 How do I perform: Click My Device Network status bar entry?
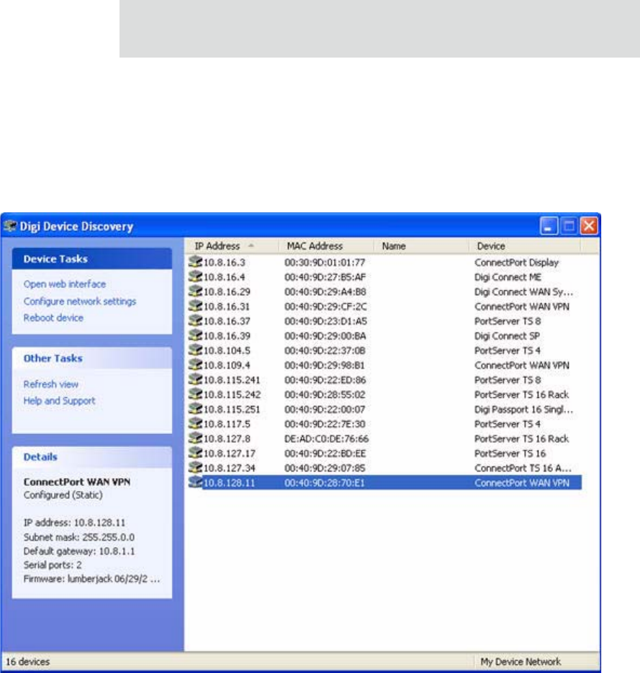tap(520, 661)
